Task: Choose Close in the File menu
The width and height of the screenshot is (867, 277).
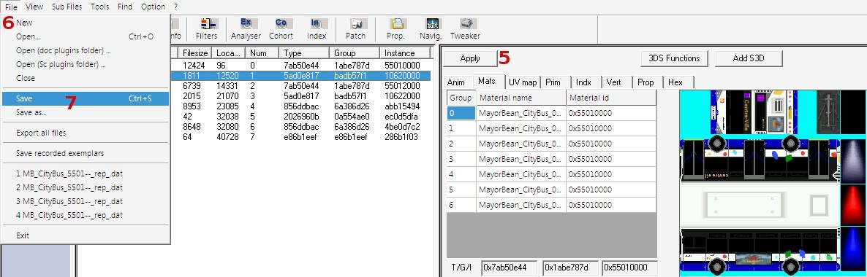Action: 86,78
